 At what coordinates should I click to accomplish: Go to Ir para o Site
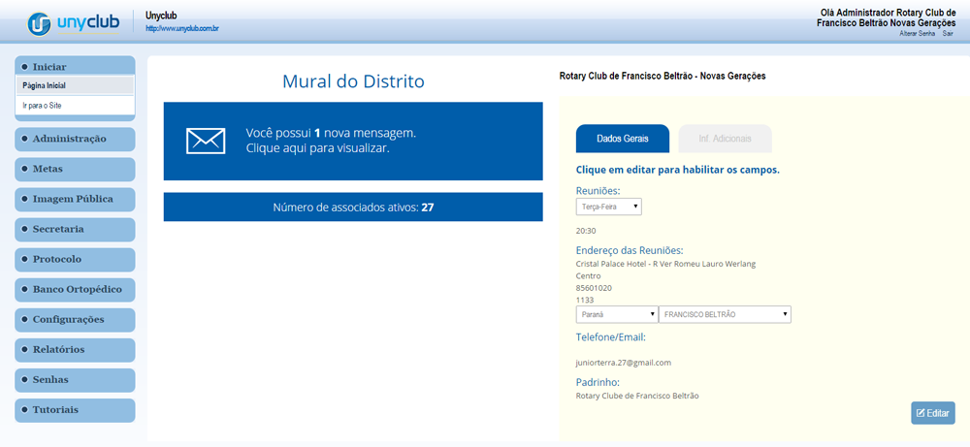(75, 105)
